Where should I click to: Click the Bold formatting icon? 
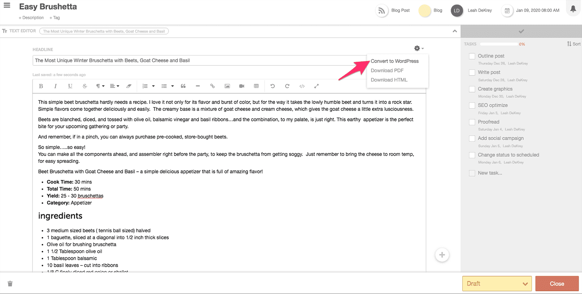41,86
